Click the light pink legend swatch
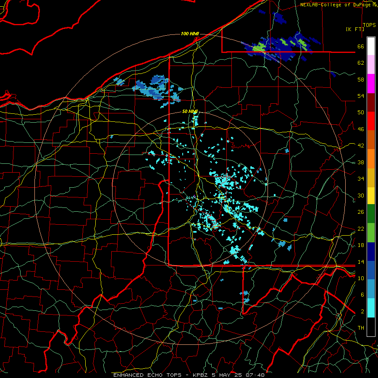Image resolution: width=378 pixels, height=378 pixels. point(371,65)
